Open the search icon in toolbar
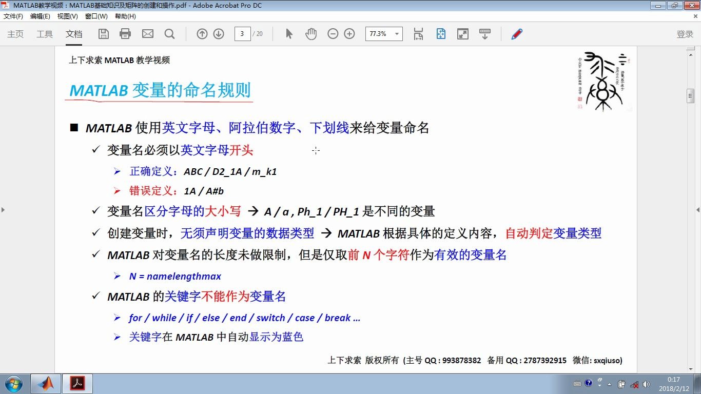Viewport: 701px width, 394px height. pos(169,33)
